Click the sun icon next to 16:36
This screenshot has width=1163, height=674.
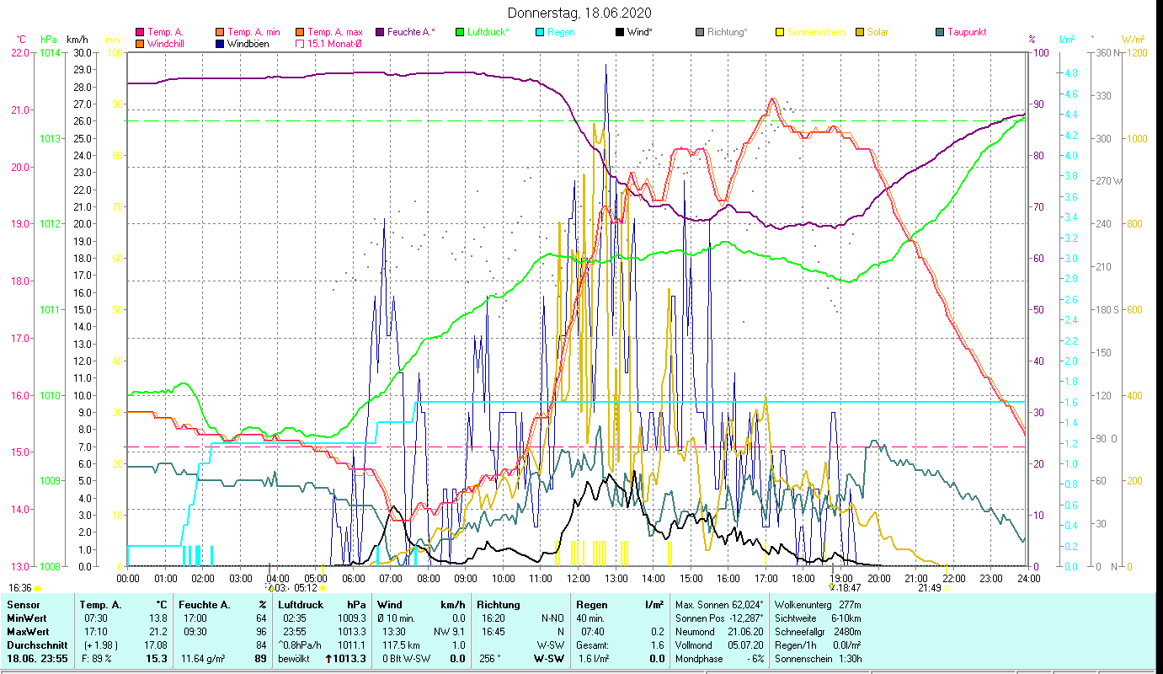tap(37, 588)
